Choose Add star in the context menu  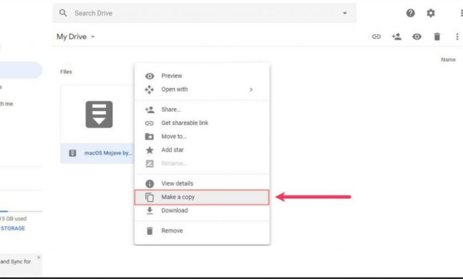[x=202, y=150]
